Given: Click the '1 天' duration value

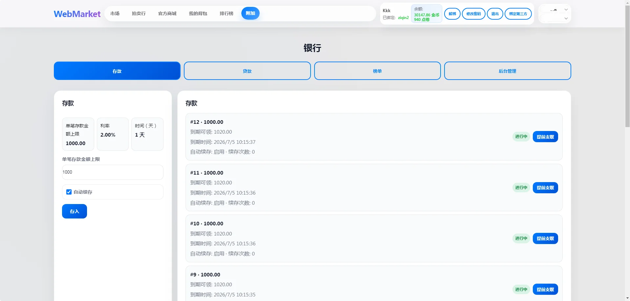Looking at the screenshot, I should click(140, 135).
